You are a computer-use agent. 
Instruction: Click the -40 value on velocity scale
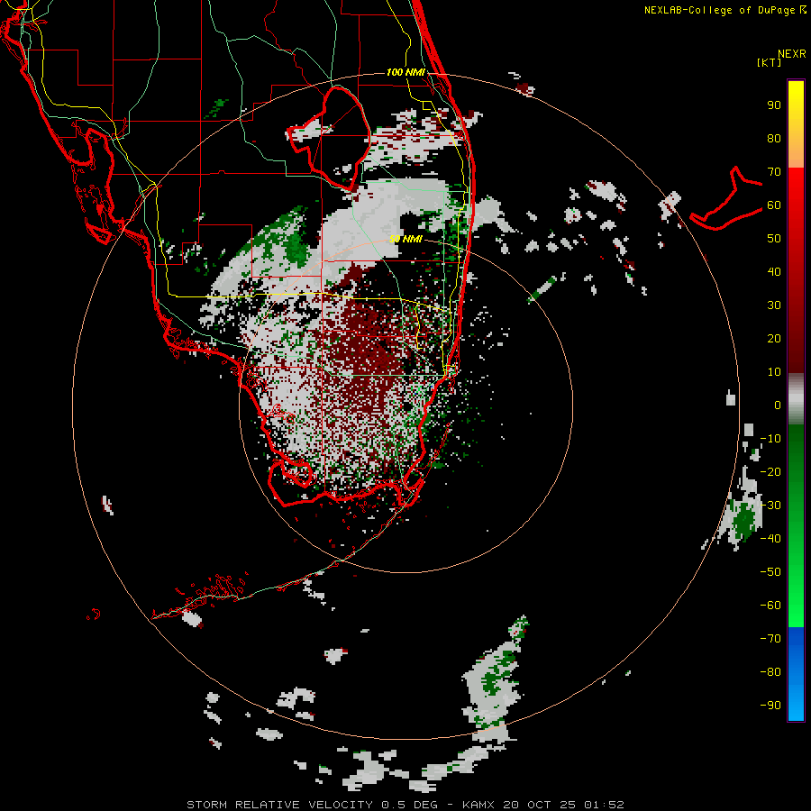coord(770,539)
